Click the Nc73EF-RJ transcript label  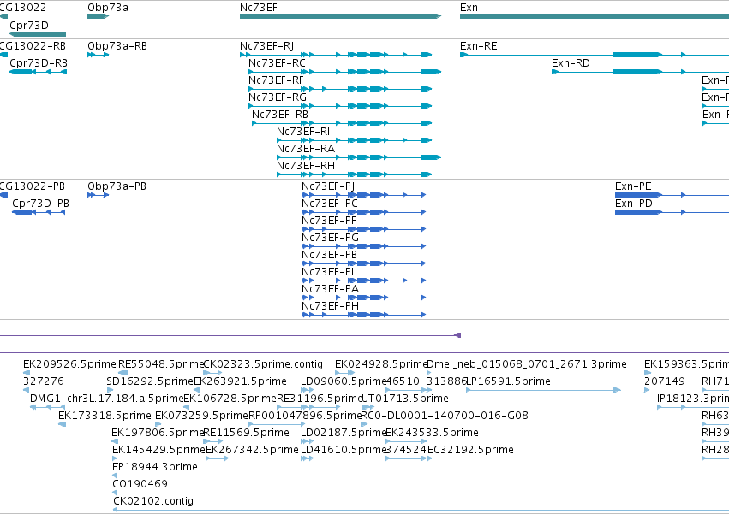coord(267,46)
